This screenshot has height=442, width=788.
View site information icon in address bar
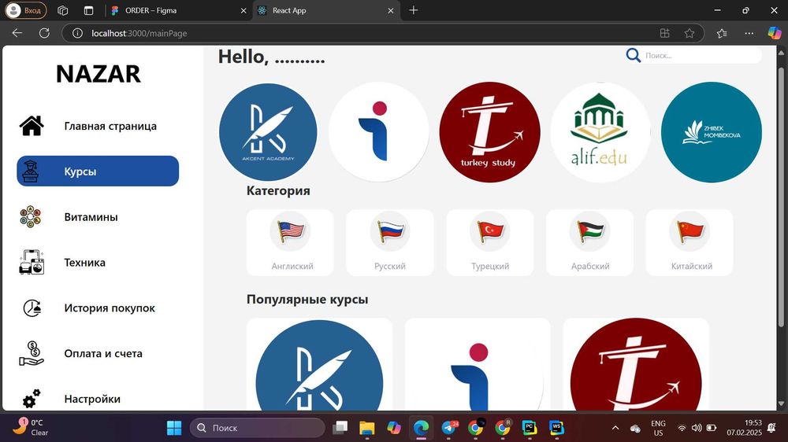77,33
